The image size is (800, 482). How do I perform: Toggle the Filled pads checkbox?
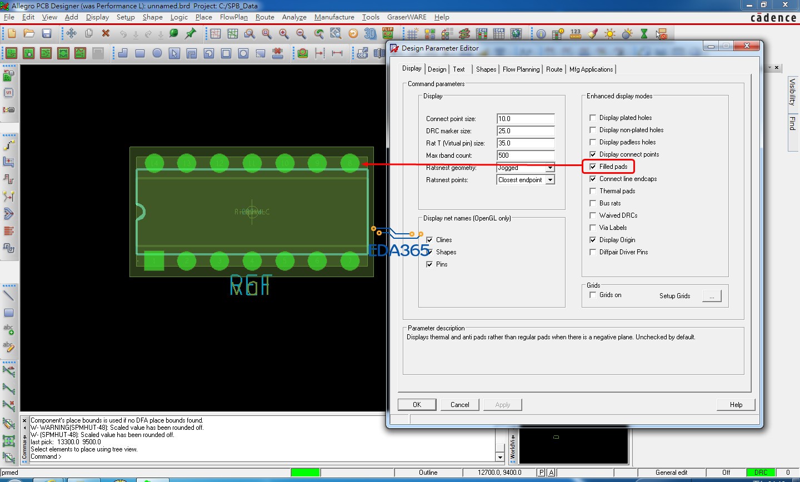coord(593,167)
